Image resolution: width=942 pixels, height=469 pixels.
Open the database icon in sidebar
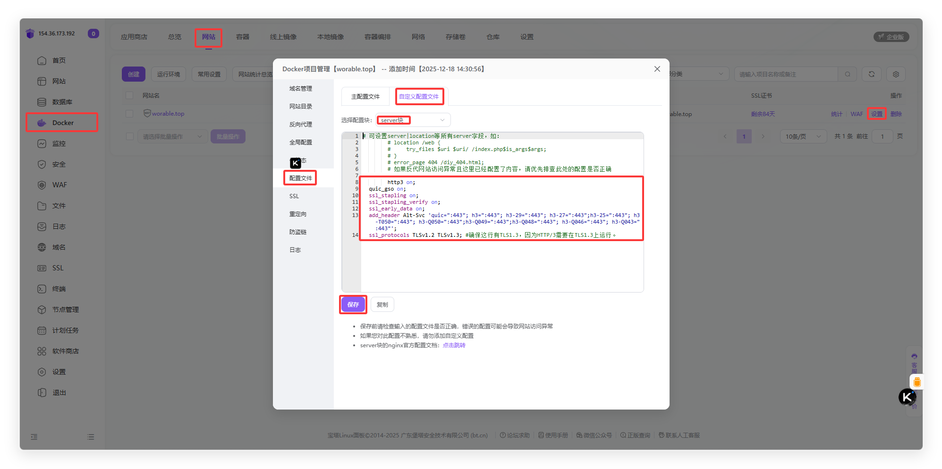[x=42, y=102]
